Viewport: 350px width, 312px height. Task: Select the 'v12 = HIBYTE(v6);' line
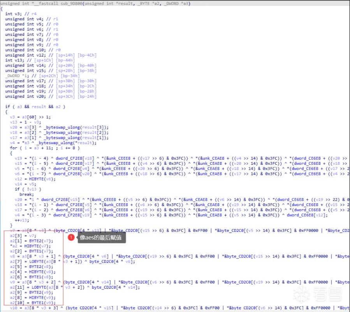click(35, 179)
